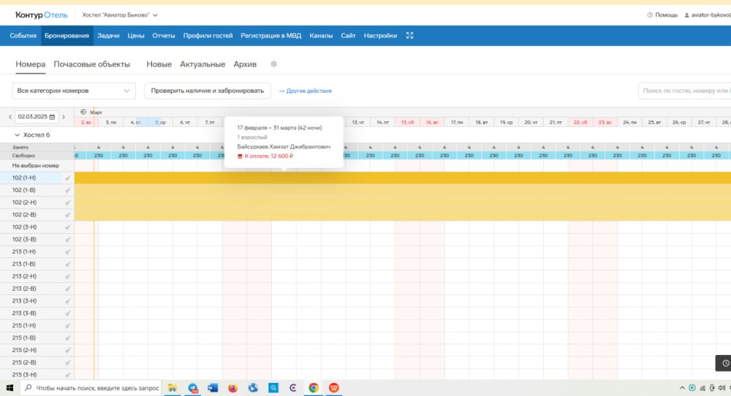Open the Другие действия link
Screen dimensions: 731x396
306,91
